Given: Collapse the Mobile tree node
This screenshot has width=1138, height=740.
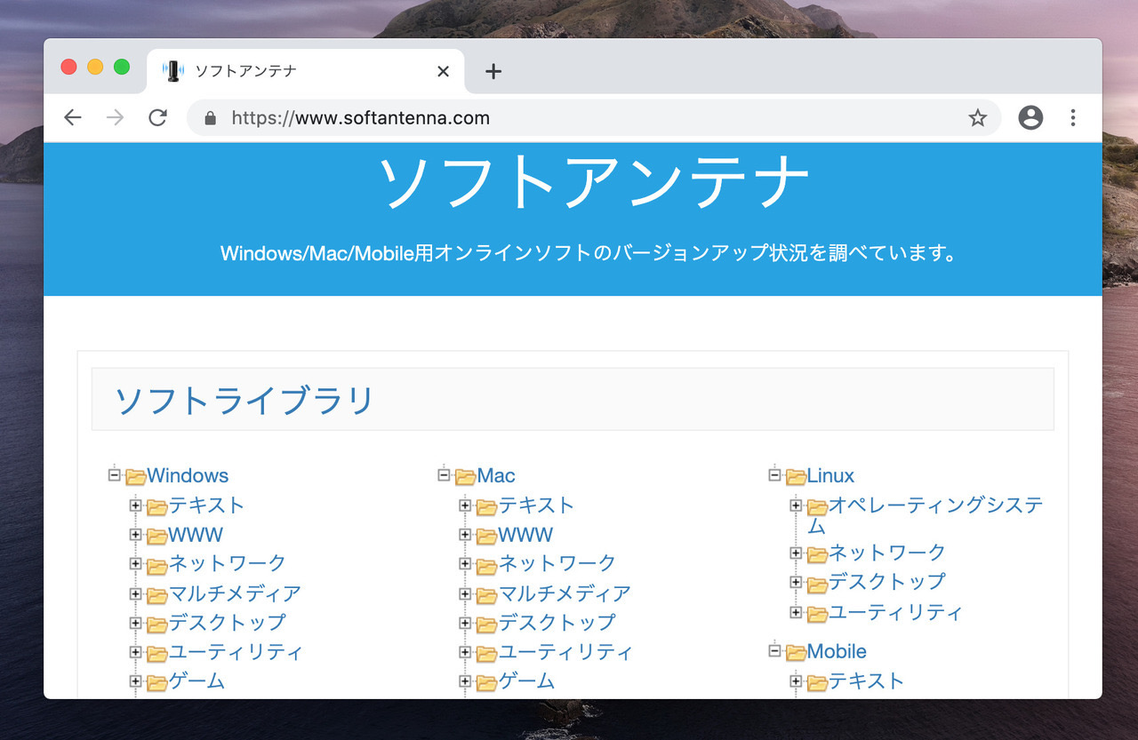Looking at the screenshot, I should (774, 651).
